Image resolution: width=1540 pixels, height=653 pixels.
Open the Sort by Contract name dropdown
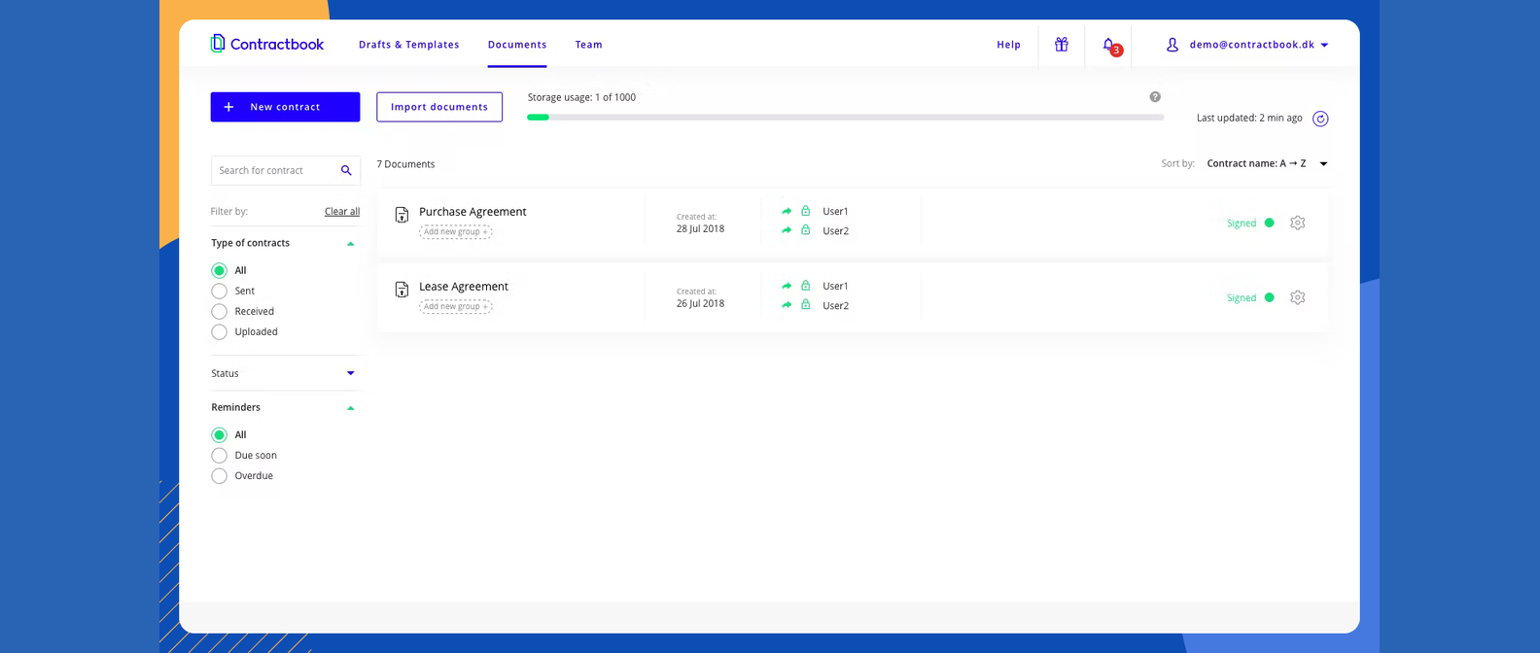click(x=1268, y=163)
